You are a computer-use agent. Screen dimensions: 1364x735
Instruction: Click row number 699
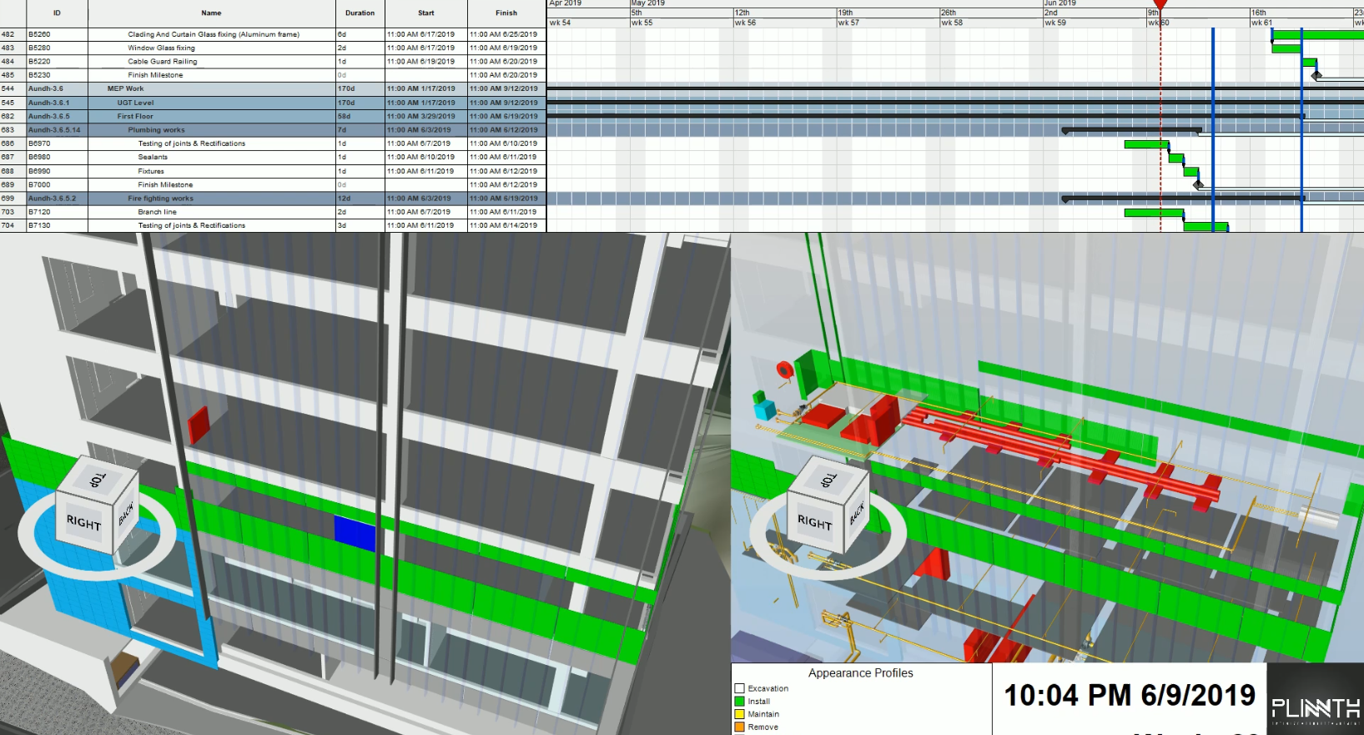8,199
